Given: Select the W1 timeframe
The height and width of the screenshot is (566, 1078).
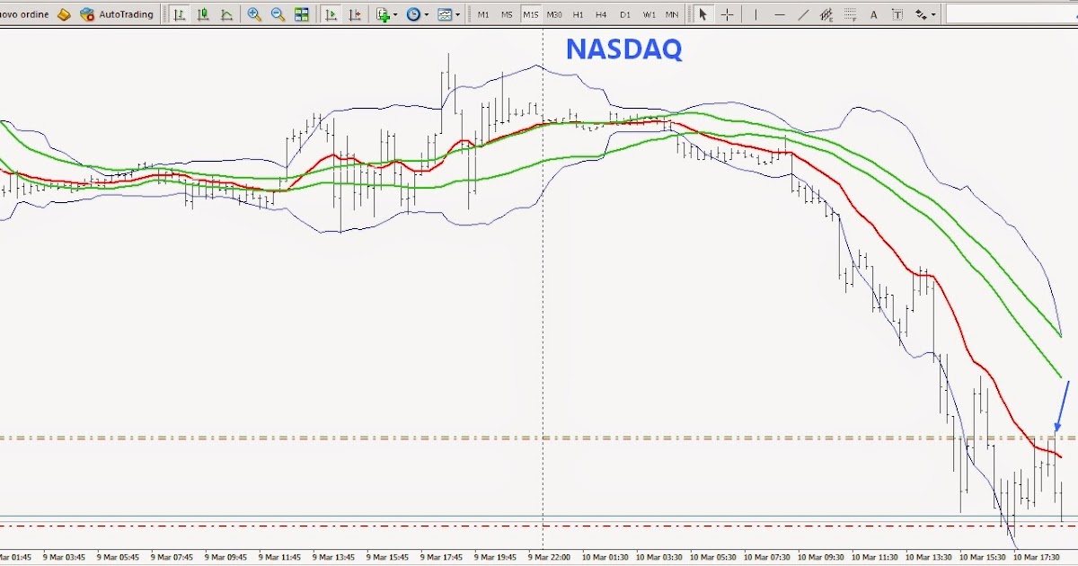Looking at the screenshot, I should [649, 14].
